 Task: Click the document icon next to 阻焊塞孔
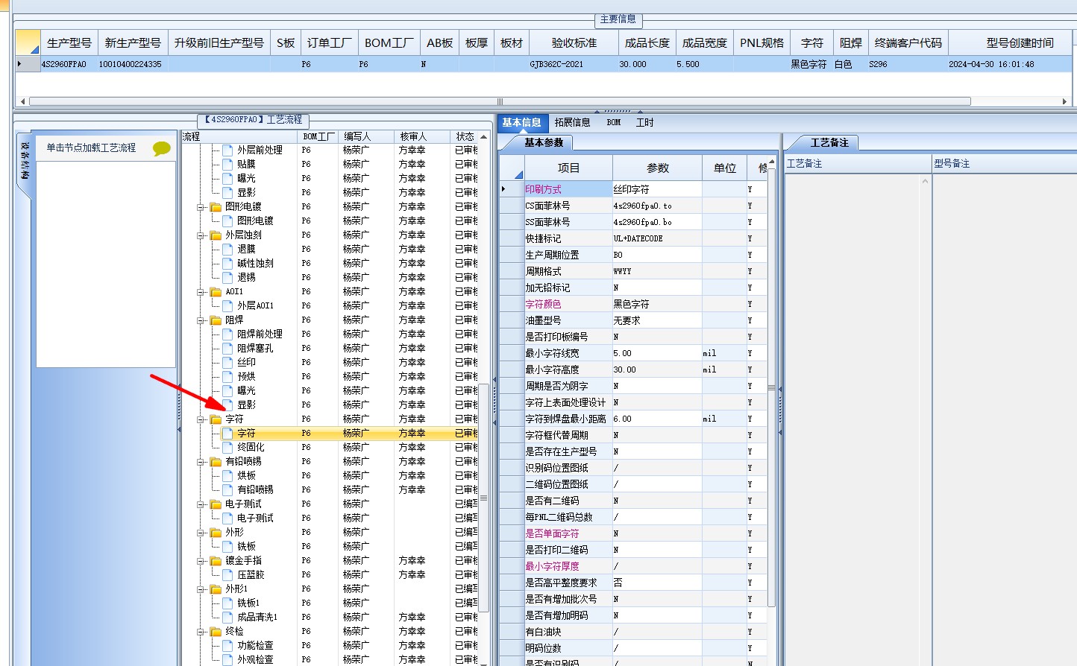tap(227, 348)
